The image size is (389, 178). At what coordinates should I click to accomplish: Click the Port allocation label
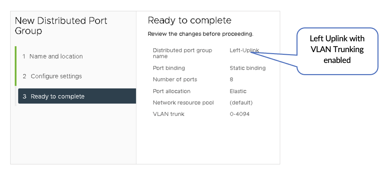[171, 91]
